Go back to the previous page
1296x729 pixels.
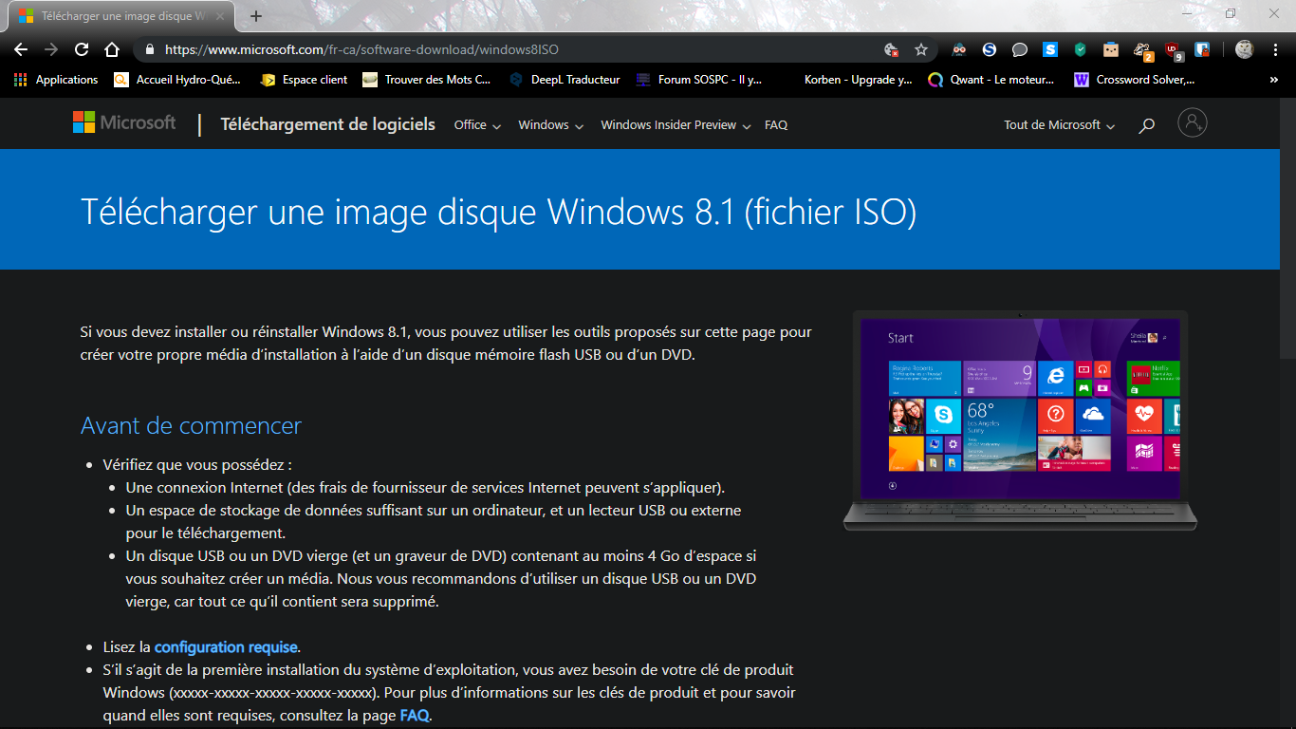point(21,49)
